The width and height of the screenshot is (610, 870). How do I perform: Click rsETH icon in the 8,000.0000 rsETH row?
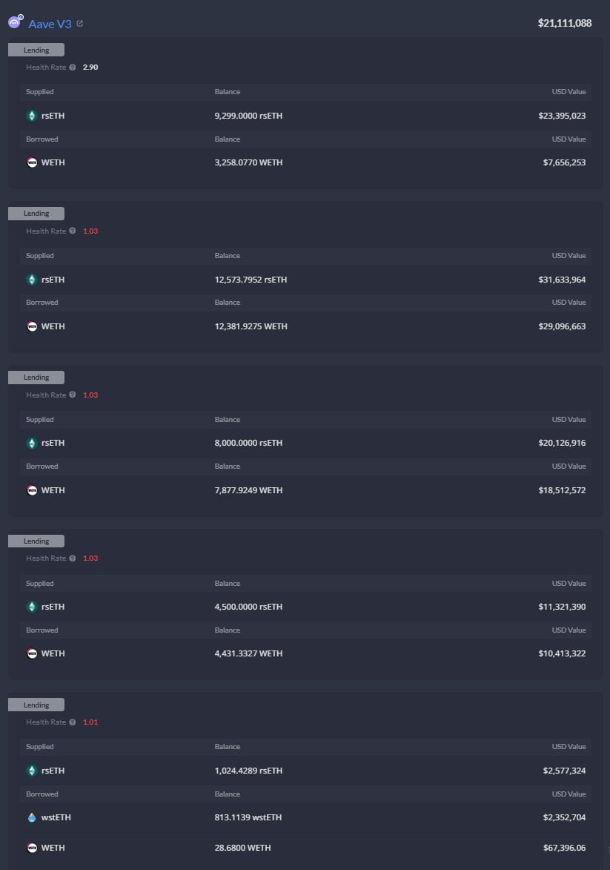(32, 443)
